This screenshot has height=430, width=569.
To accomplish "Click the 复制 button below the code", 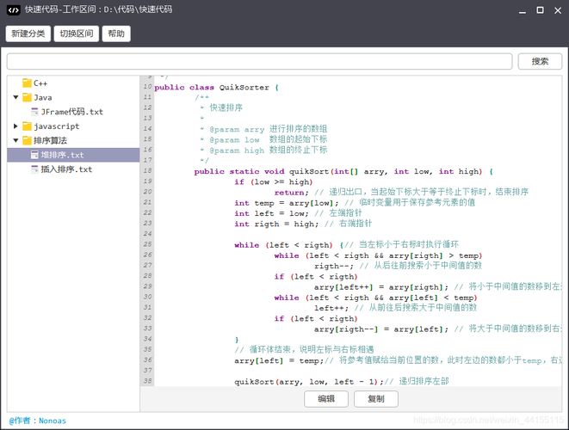I will point(376,399).
